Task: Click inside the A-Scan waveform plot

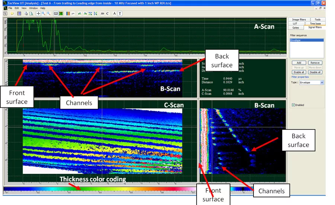Action: pos(147,35)
